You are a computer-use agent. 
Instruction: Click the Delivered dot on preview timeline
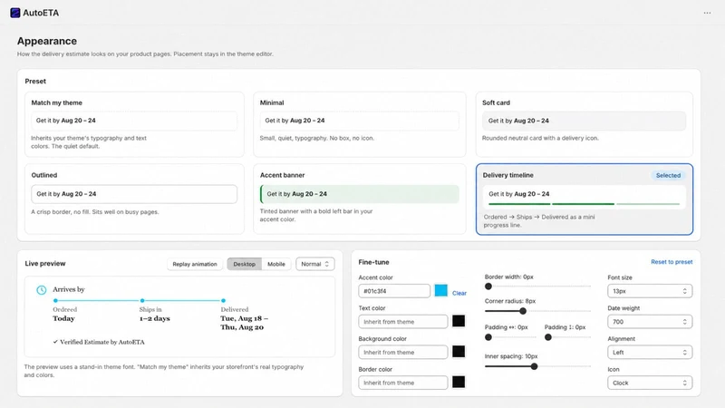pos(223,301)
